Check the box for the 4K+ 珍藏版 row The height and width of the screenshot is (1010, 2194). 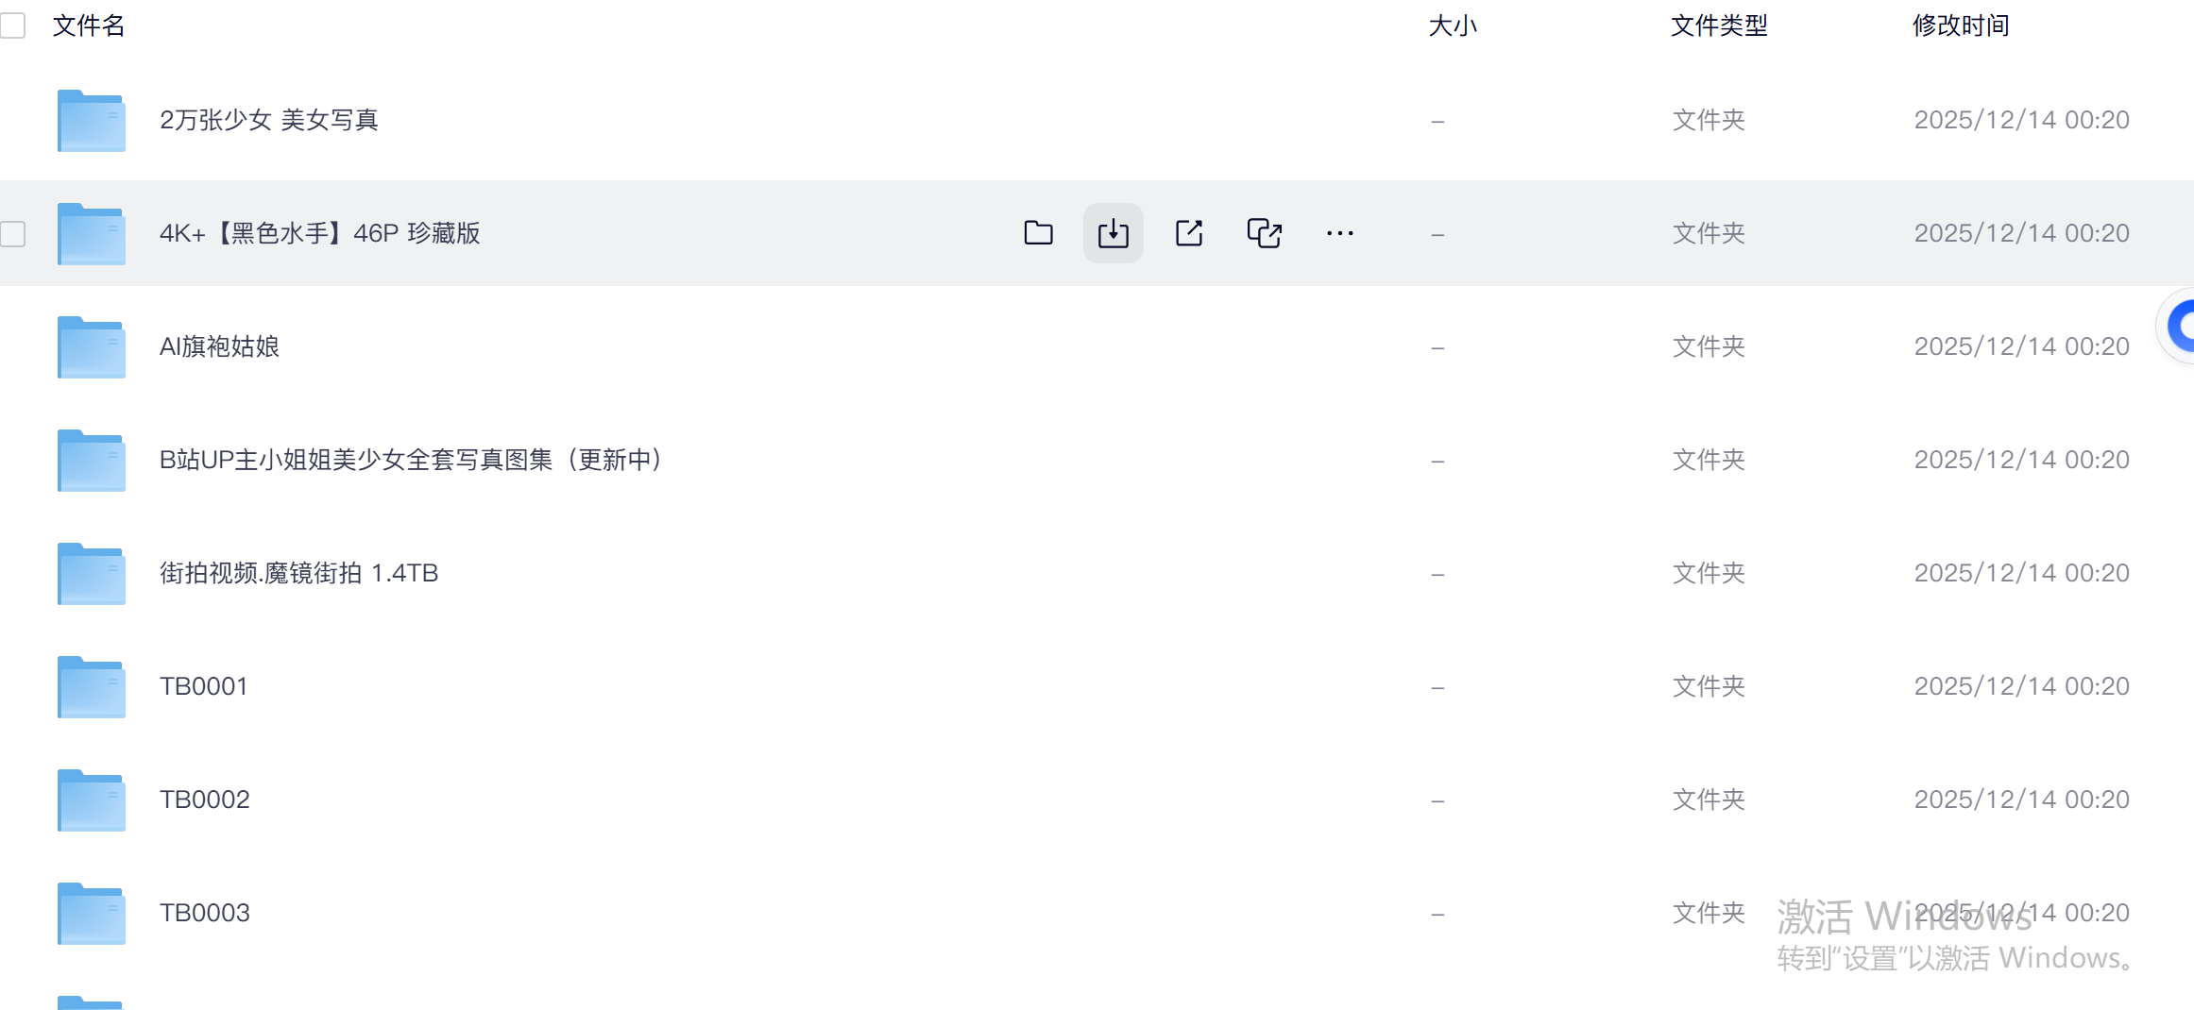pos(13,233)
